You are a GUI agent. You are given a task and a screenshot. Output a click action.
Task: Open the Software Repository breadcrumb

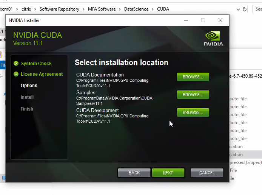59,9
